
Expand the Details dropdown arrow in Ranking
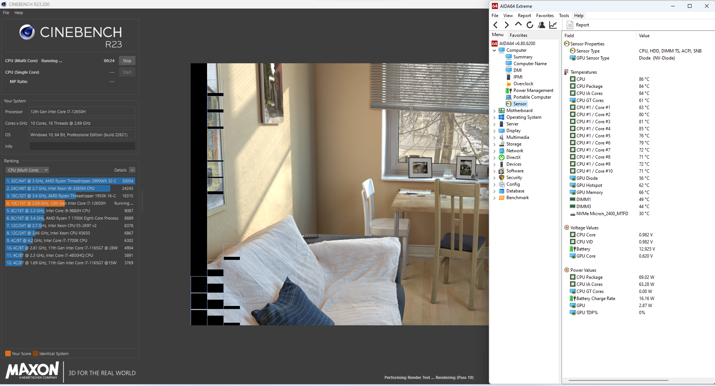tap(132, 170)
